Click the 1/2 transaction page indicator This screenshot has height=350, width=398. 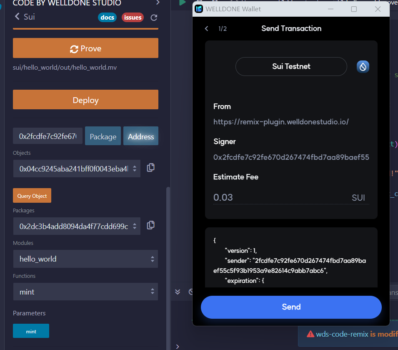[223, 29]
